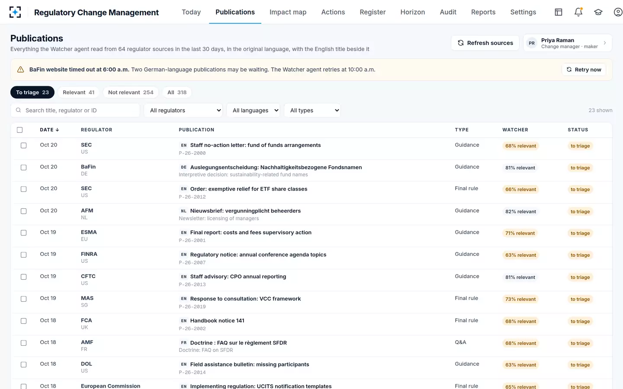Screen dimensions: 623x389
Task: Click the 'Q&A' type in AMF row
Action: click(x=460, y=342)
